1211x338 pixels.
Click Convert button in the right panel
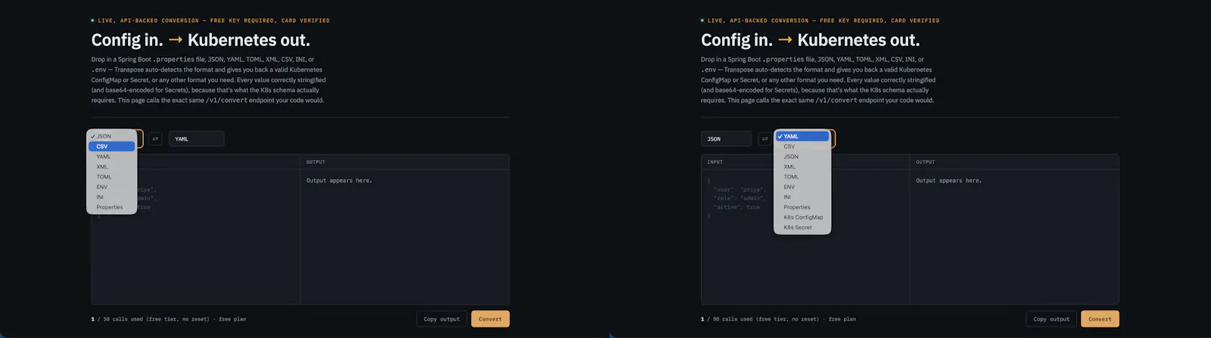[1100, 319]
